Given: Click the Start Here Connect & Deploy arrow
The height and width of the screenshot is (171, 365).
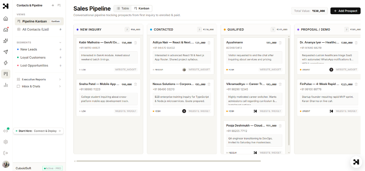Looking at the screenshot, I should (x=60, y=131).
